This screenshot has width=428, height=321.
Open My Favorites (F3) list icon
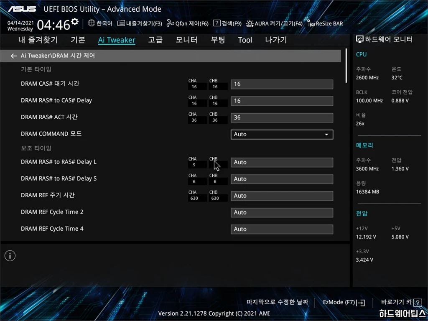[x=121, y=23]
